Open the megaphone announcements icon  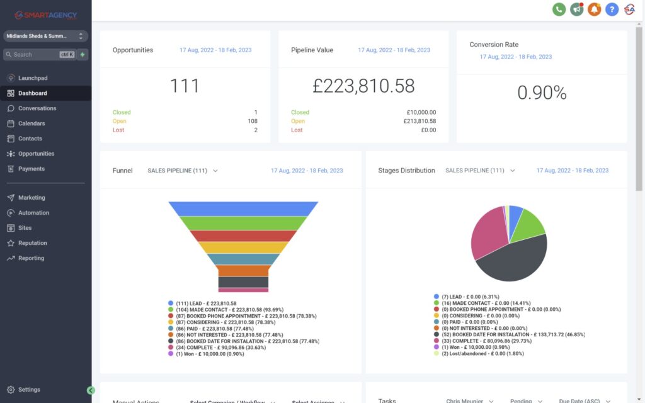pos(576,9)
